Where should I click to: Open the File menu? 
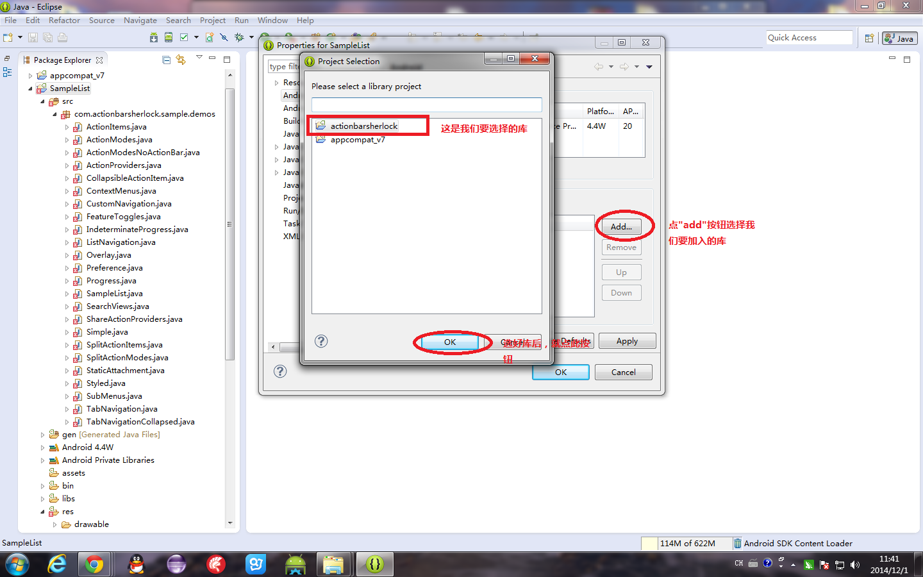tap(10, 20)
